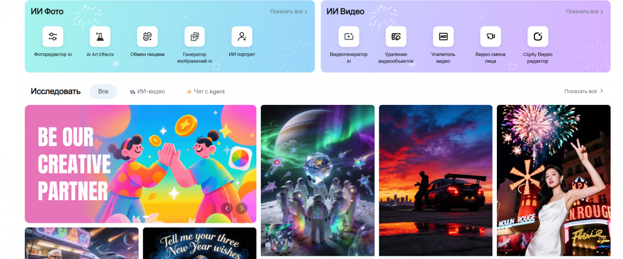This screenshot has height=259, width=623.
Task: Launch the AI Art Effects icon
Action: pos(100,37)
